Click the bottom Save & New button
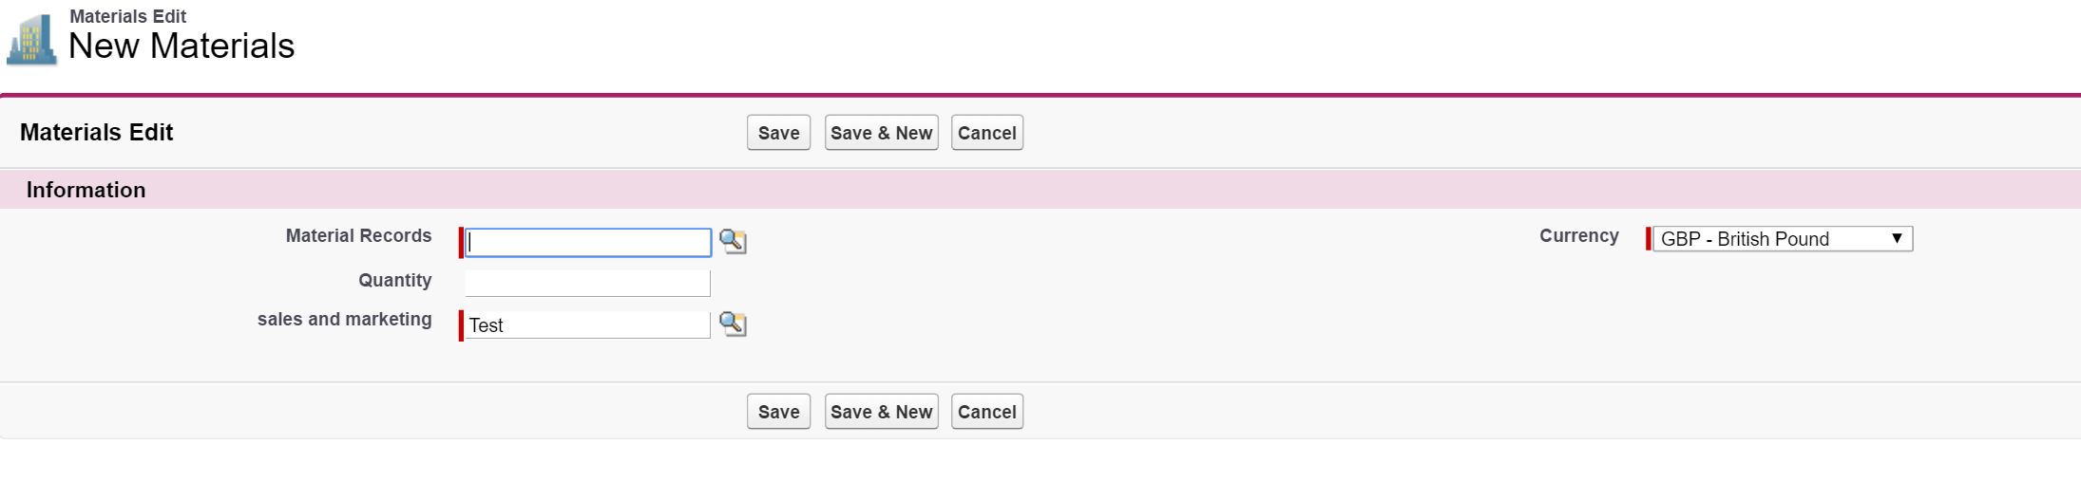Image resolution: width=2081 pixels, height=481 pixels. click(881, 412)
